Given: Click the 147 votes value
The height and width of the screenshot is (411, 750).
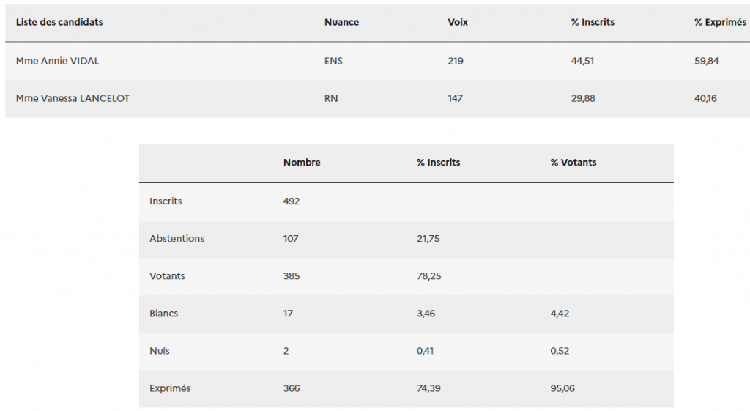Looking at the screenshot, I should coord(456,99).
